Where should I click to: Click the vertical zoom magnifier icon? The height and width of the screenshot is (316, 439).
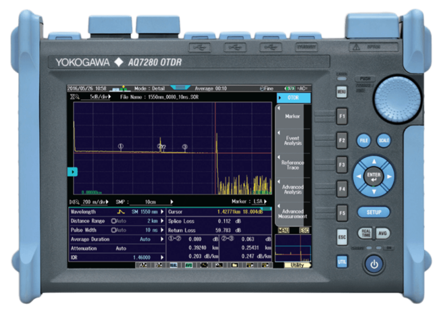pos(74,97)
